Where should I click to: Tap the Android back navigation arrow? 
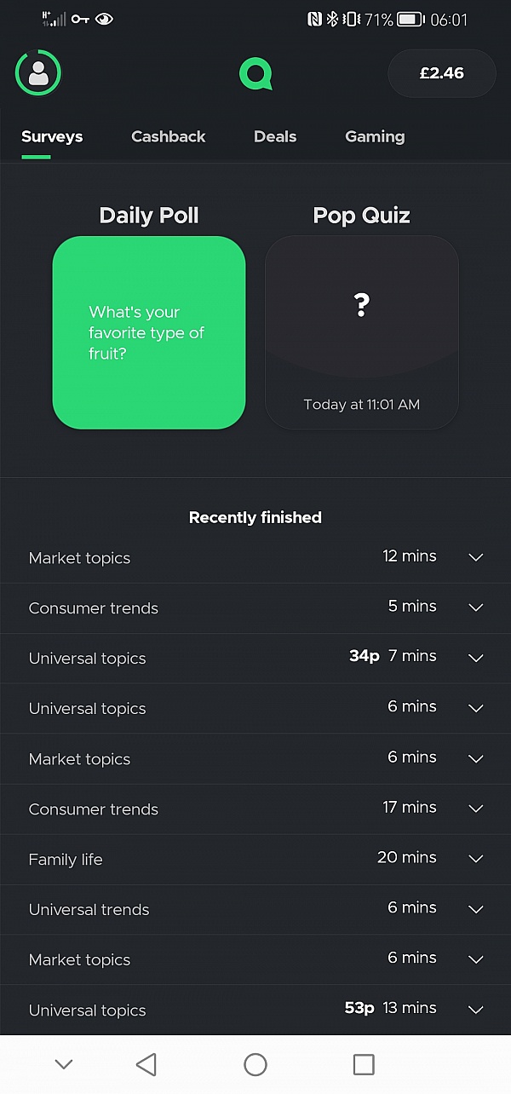tap(146, 1063)
